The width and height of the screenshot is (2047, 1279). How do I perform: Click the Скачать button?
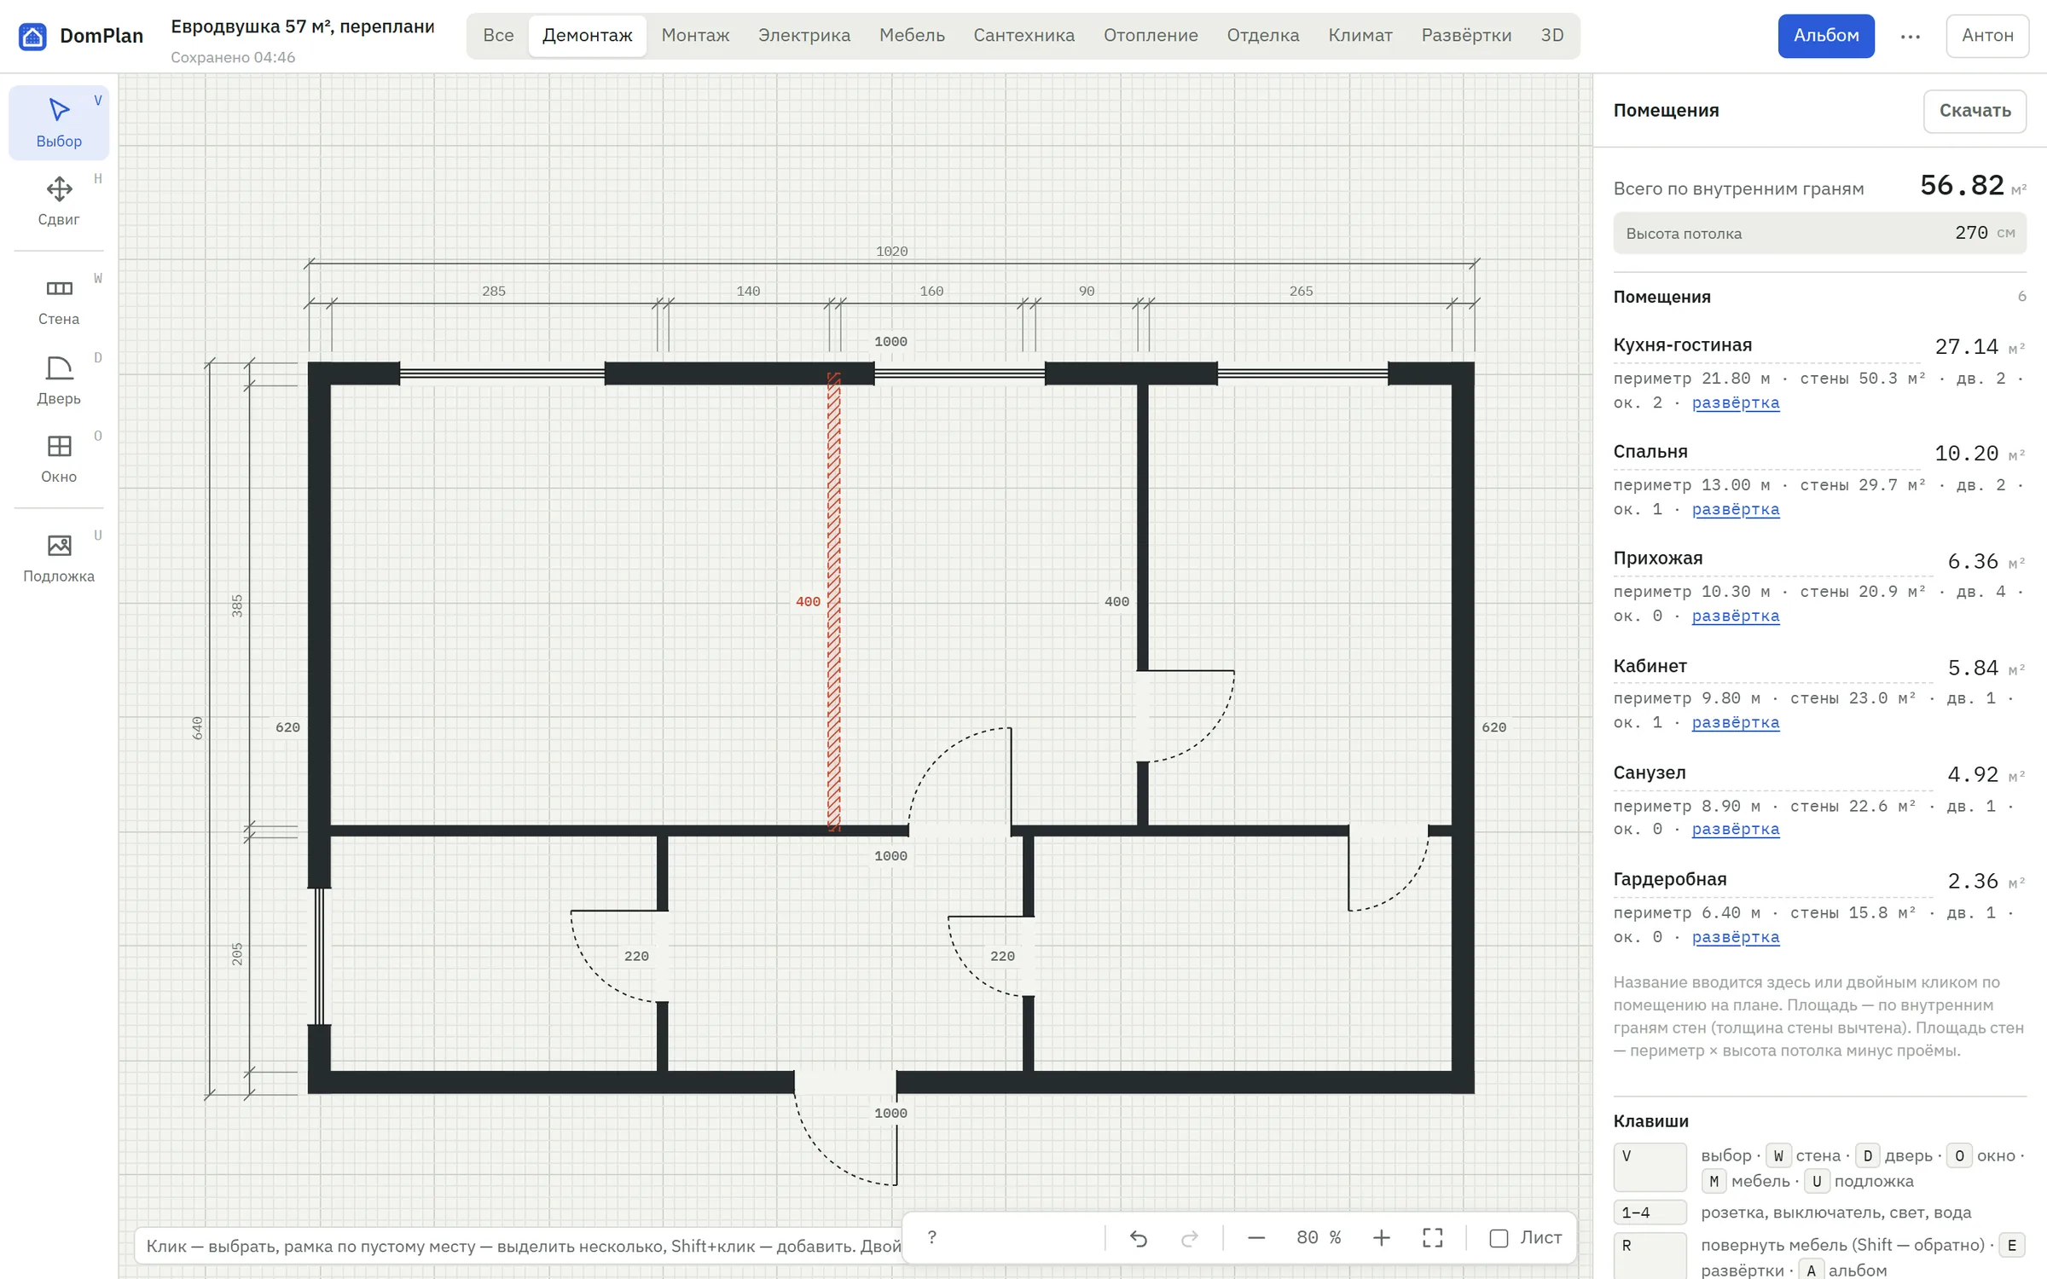point(1975,111)
